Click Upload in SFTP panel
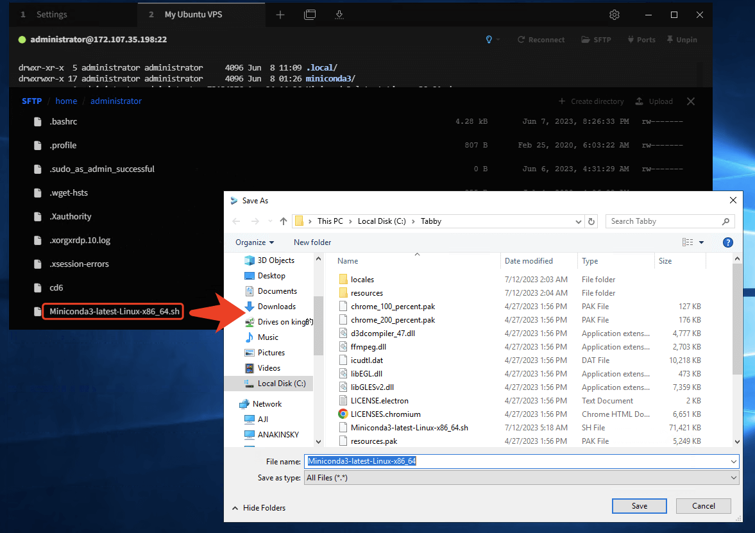 pyautogui.click(x=654, y=101)
